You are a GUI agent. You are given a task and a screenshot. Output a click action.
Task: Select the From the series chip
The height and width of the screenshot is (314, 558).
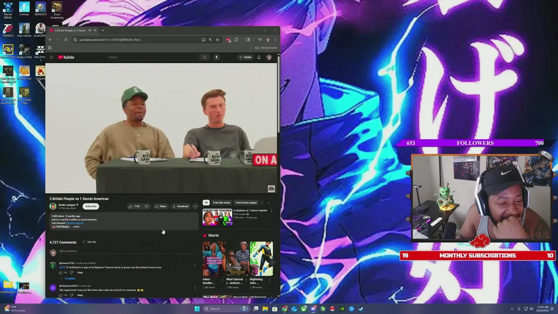(x=221, y=202)
